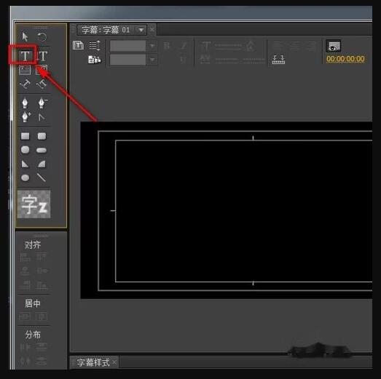Image resolution: width=381 pixels, height=379 pixels.
Task: Select the Path Type tool
Action: pos(25,84)
